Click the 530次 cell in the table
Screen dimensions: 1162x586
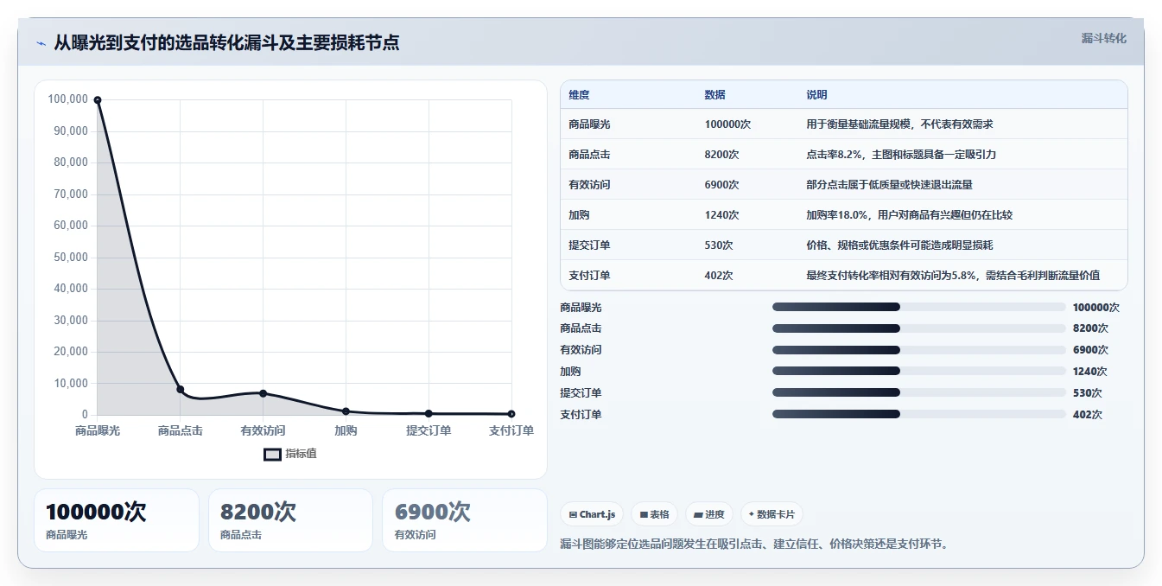point(719,245)
